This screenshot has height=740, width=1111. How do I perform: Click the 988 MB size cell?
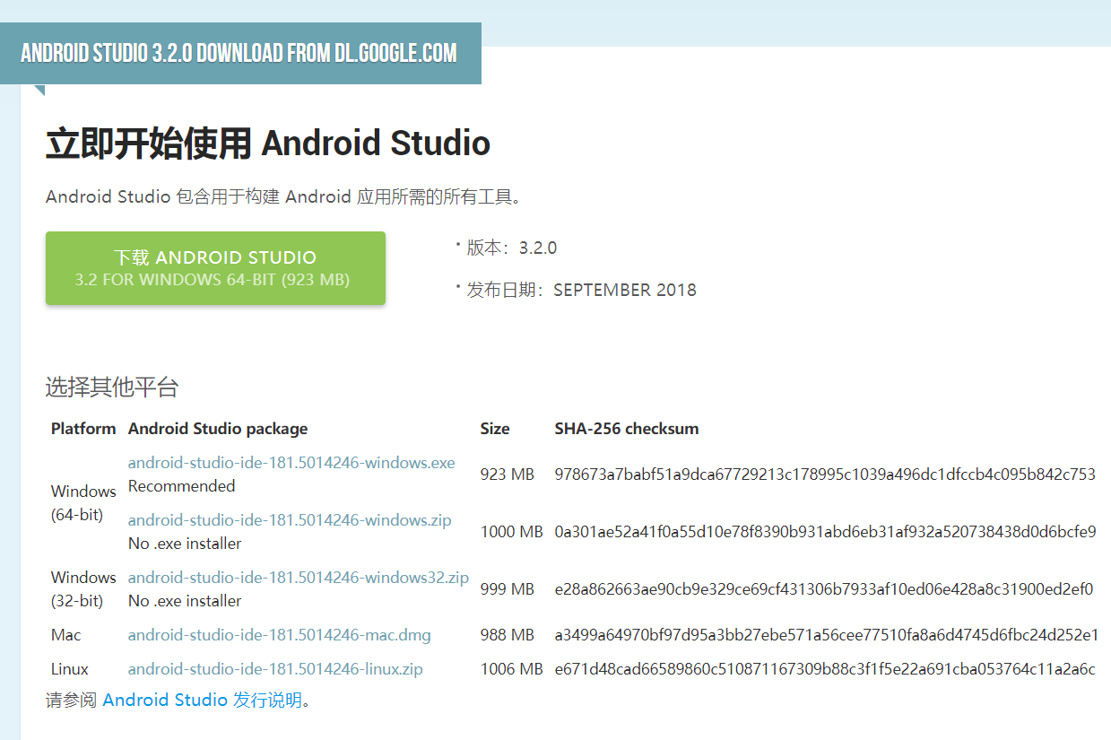pyautogui.click(x=508, y=635)
